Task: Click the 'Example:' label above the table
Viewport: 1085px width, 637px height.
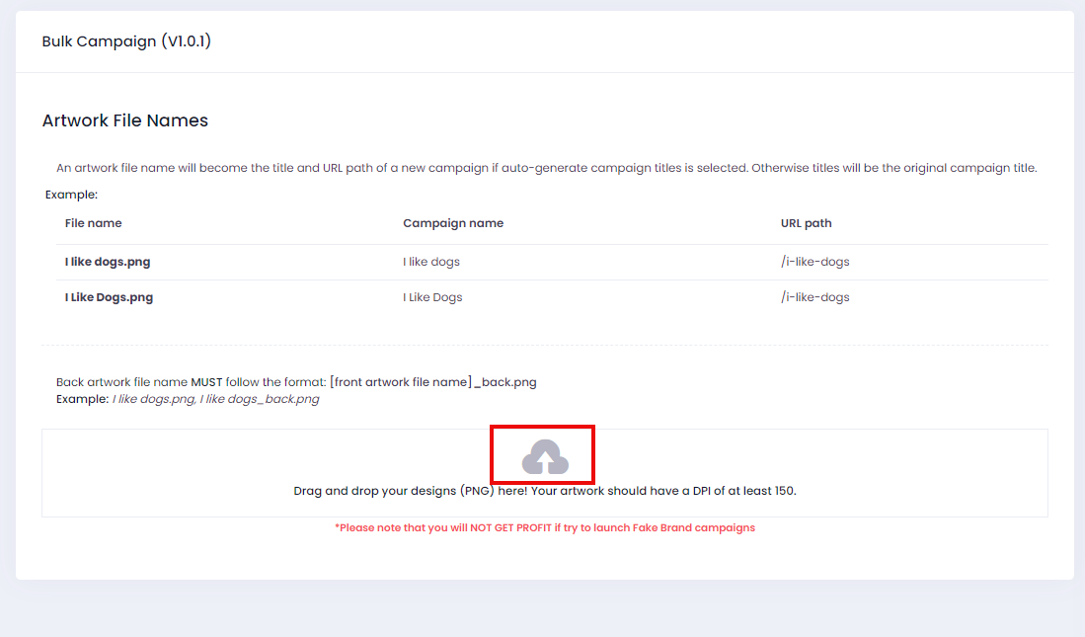Action: (71, 195)
